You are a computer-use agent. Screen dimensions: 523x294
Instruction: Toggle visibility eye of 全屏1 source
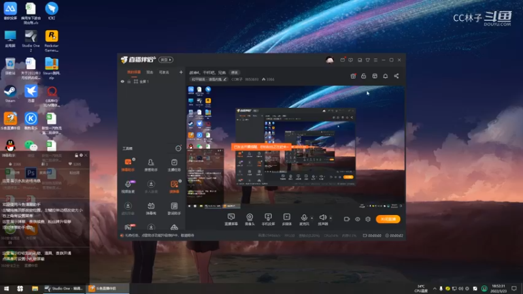122,81
